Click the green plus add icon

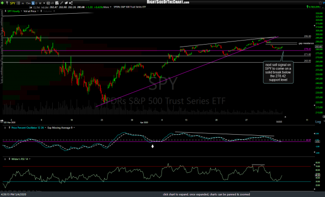[2, 3]
